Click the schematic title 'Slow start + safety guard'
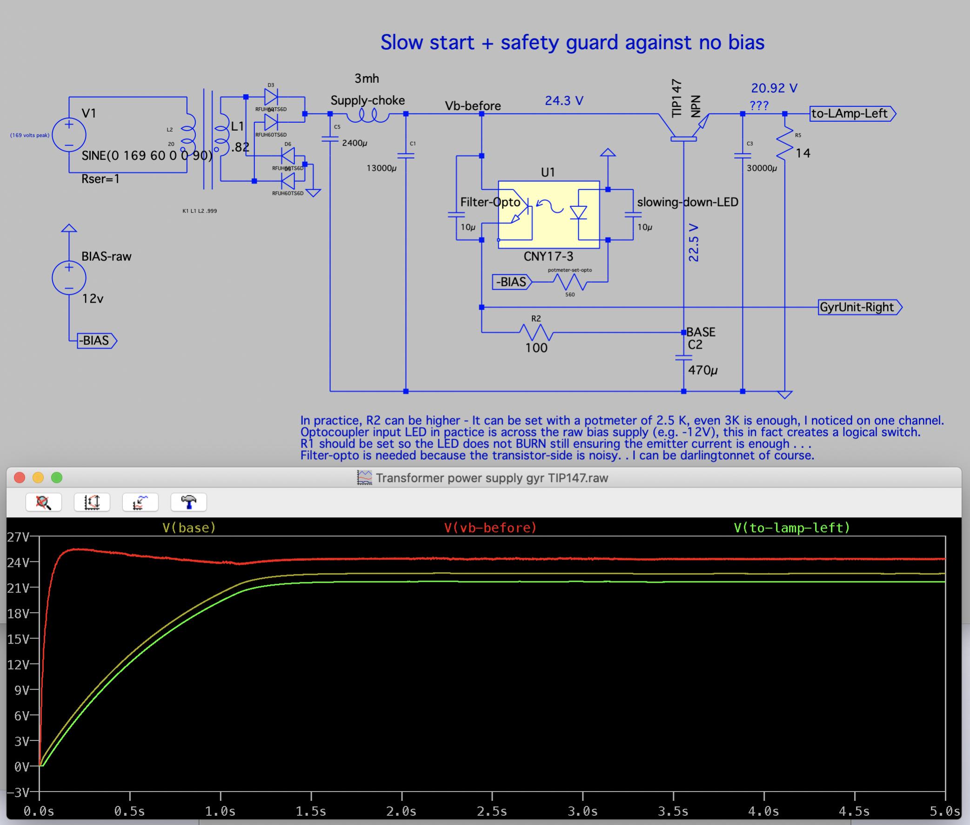The width and height of the screenshot is (970, 825). pos(573,43)
